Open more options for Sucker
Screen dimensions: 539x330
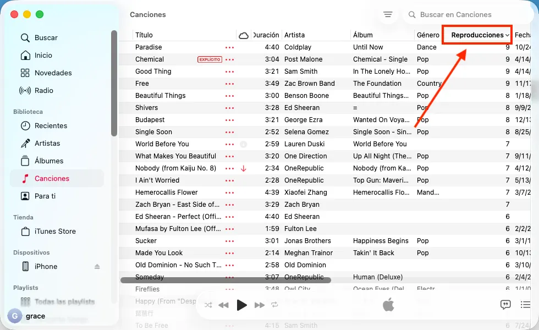[229, 241]
